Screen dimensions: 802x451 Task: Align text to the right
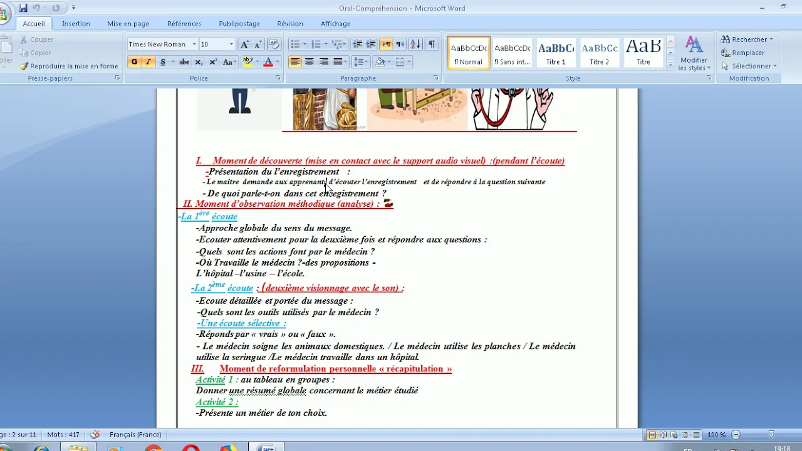tap(323, 62)
